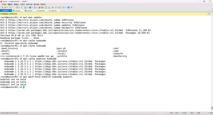Click the Xshell app icon in title bar
Screen dimensions: 213x115
[1, 1]
